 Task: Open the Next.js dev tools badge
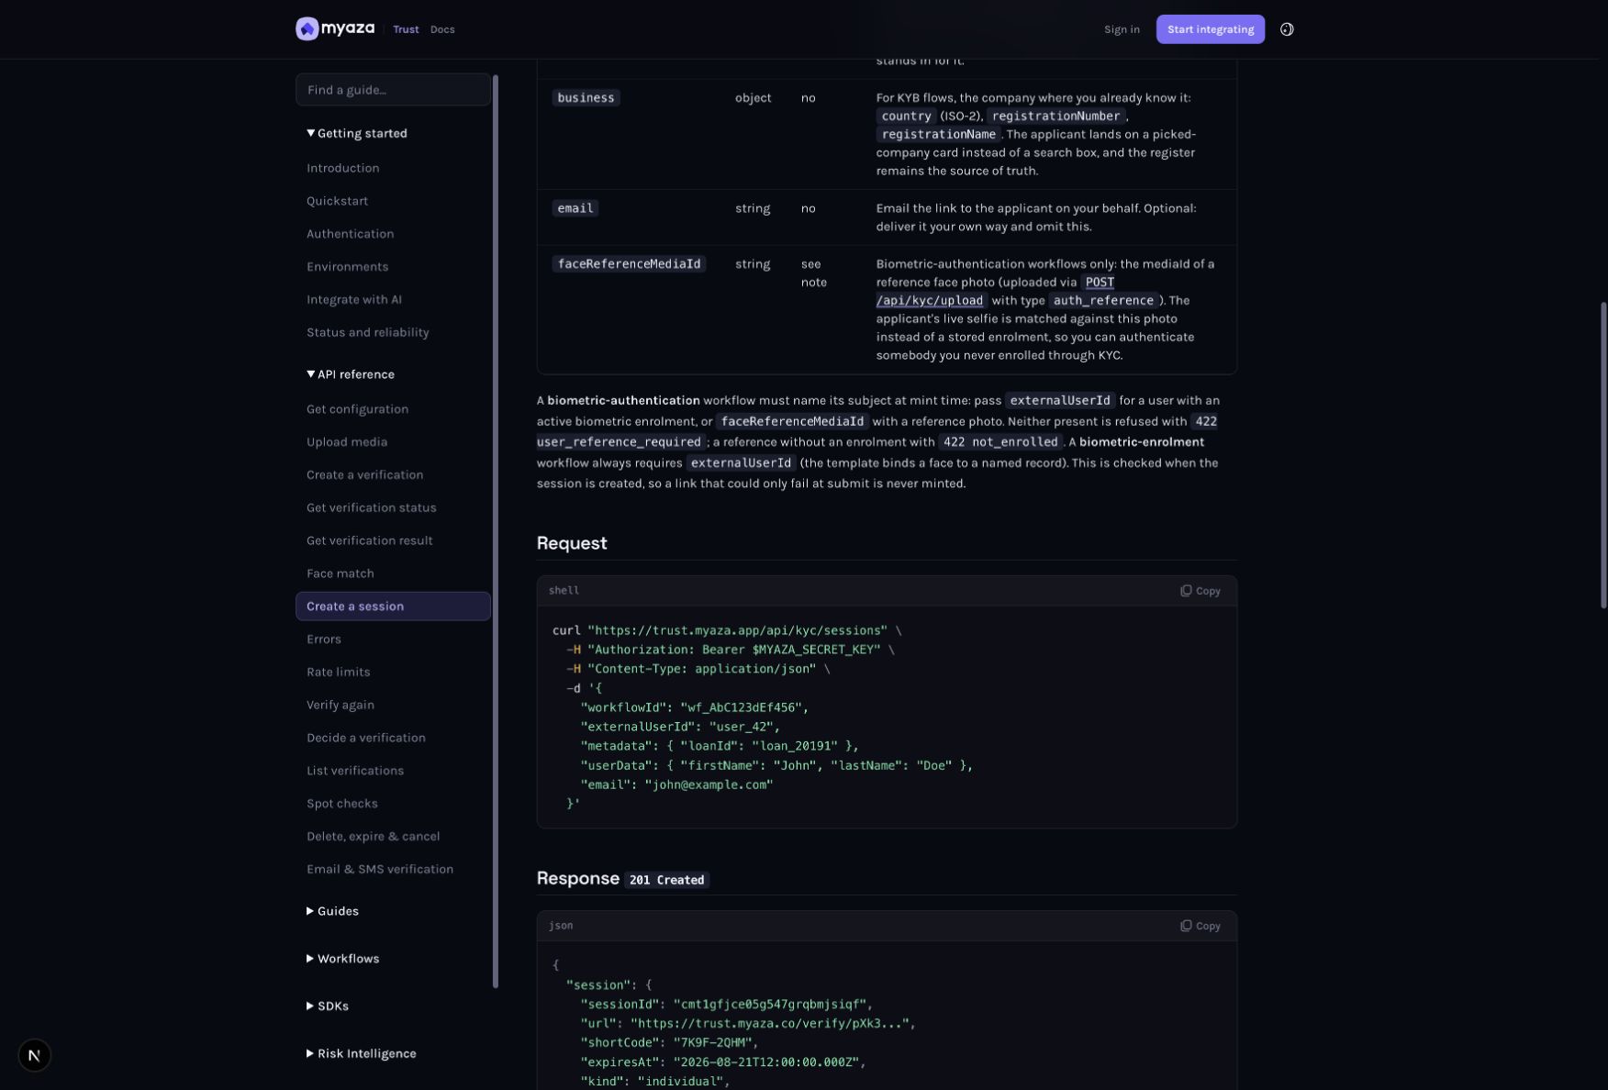coord(34,1055)
